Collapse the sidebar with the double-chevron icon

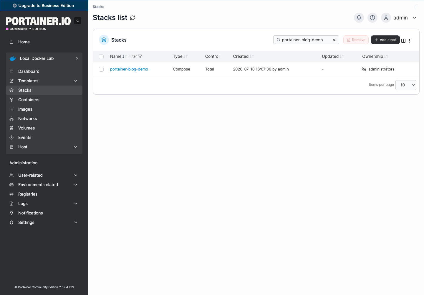[x=78, y=21]
